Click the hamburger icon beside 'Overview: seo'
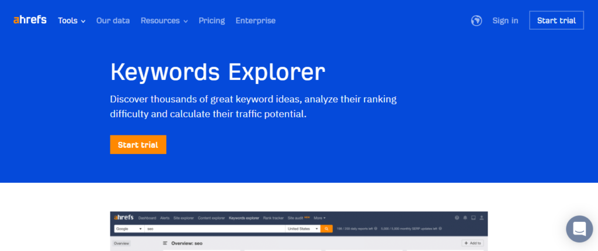This screenshot has width=598, height=251. 165,243
